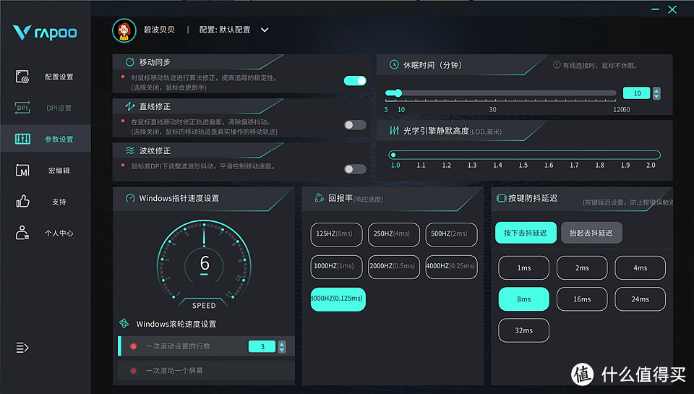The image size is (694, 394).
Task: Click the sleep time value field
Action: (x=637, y=93)
